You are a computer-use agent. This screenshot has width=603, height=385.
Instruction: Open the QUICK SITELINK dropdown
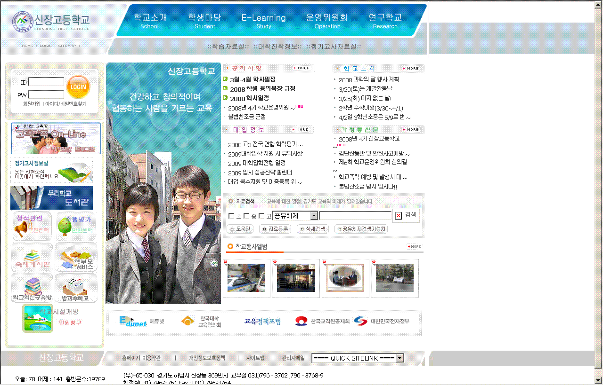(400, 358)
